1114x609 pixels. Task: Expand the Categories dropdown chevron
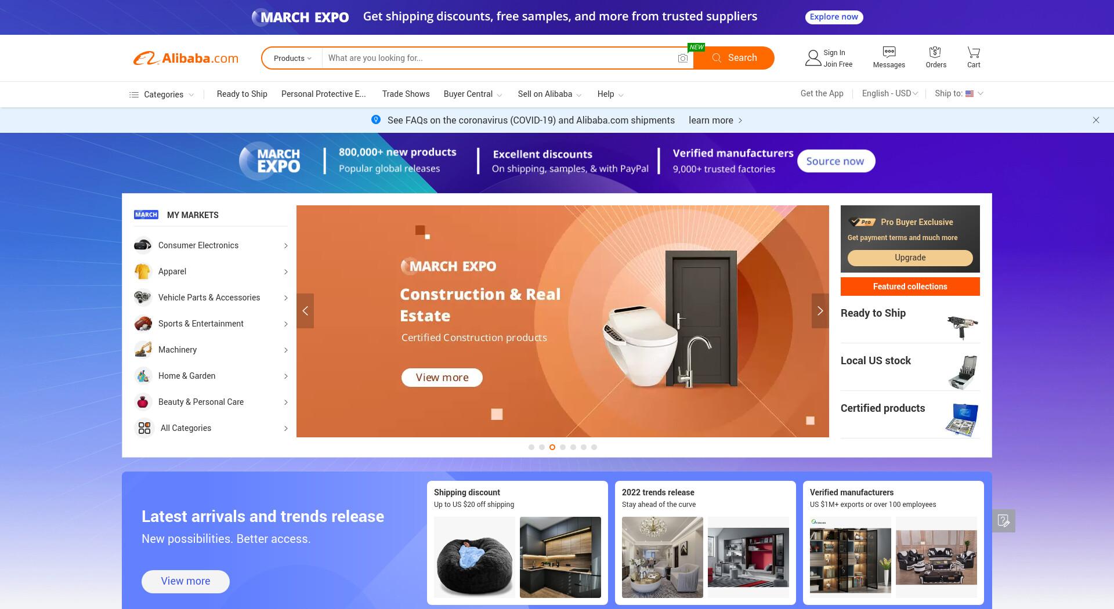click(x=191, y=95)
